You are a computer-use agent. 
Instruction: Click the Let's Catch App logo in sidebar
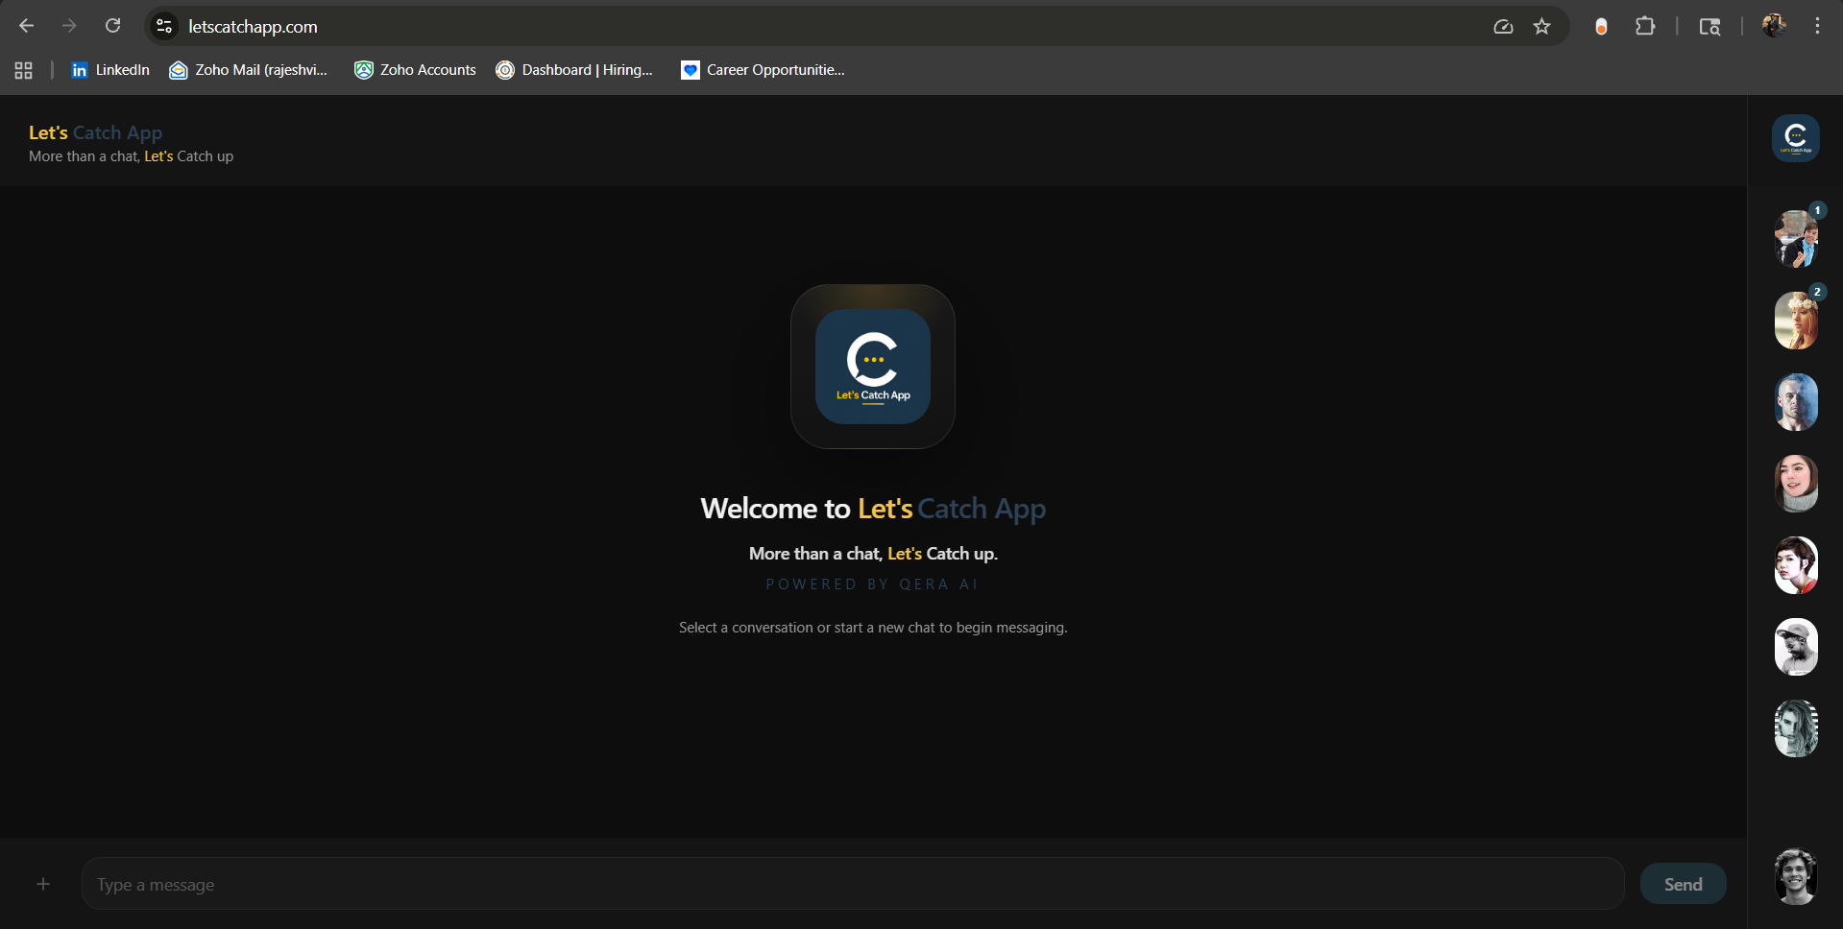1795,138
